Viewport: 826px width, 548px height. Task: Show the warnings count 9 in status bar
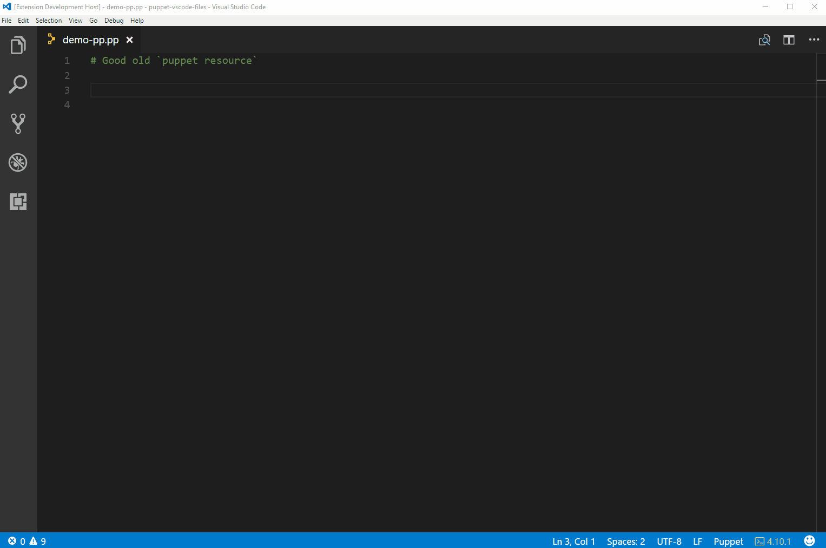38,541
